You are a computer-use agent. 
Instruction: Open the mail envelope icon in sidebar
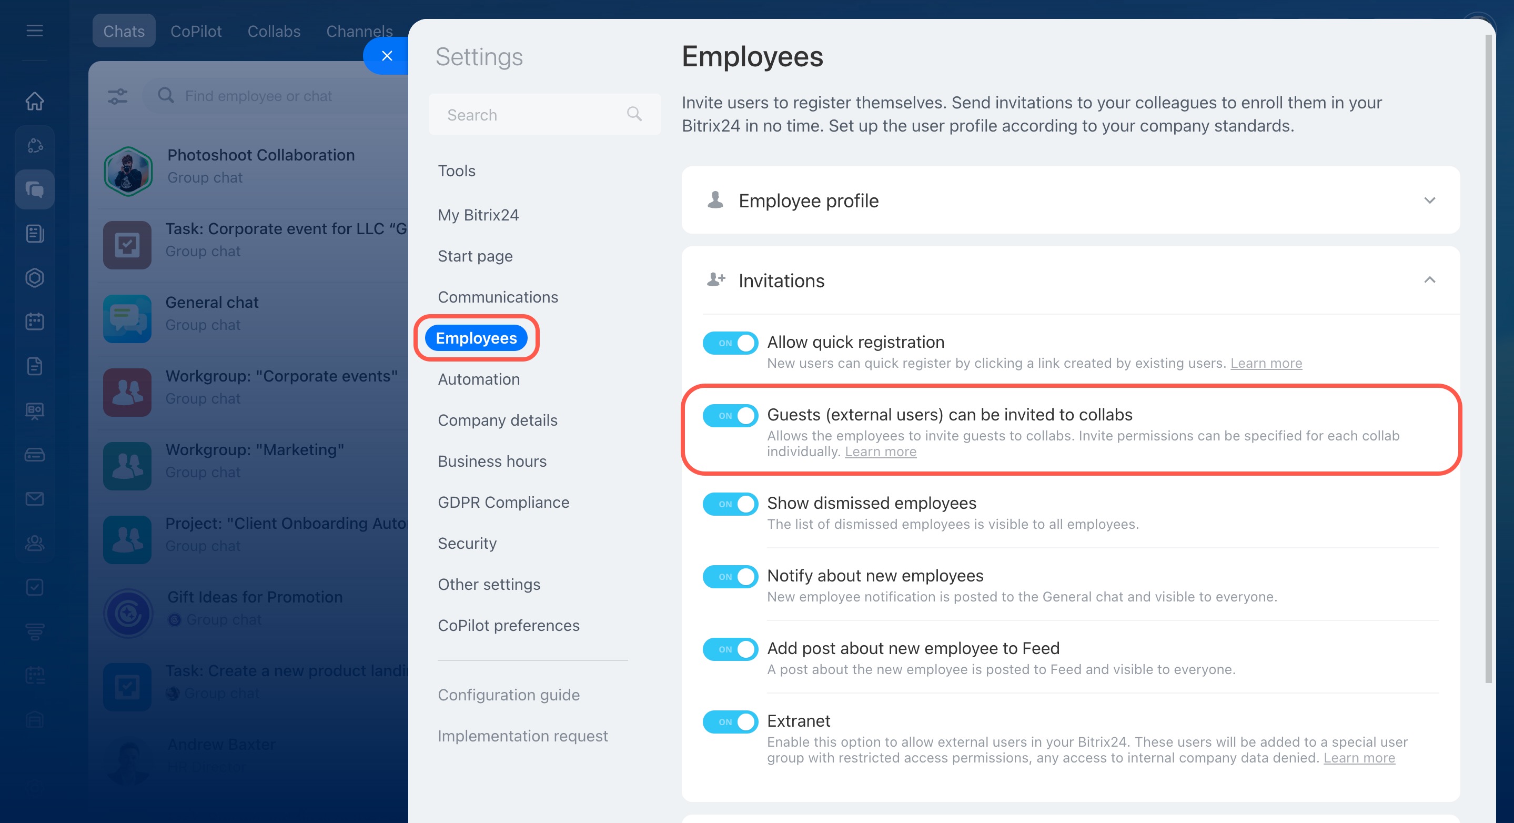click(x=35, y=498)
